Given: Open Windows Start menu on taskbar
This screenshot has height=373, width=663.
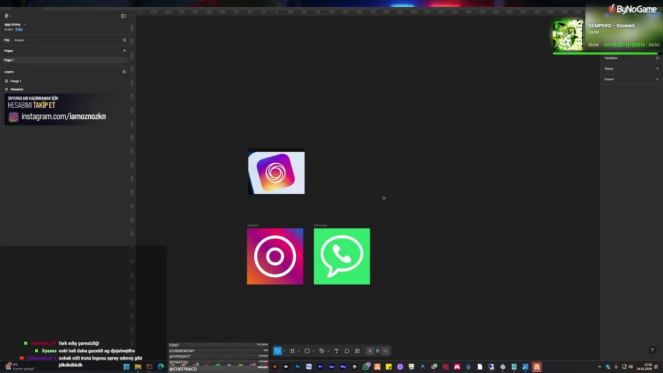Looking at the screenshot, I should 126,367.
